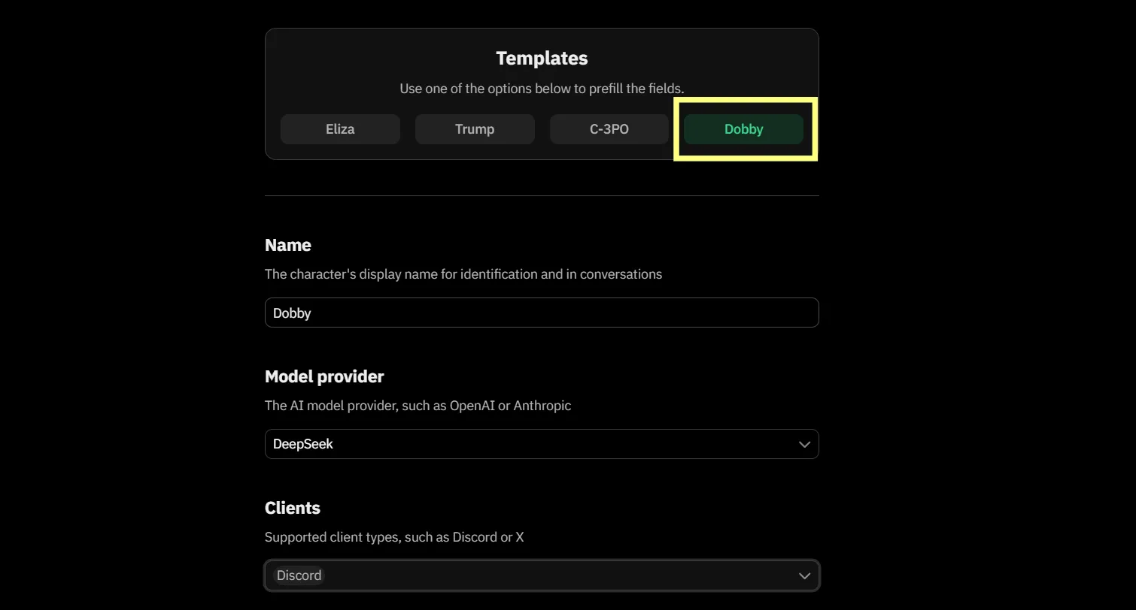Choose the C-3PO template
Viewport: 1136px width, 610px height.
coord(609,129)
